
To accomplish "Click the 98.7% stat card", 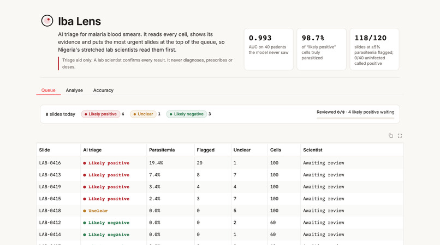I will (x=322, y=49).
